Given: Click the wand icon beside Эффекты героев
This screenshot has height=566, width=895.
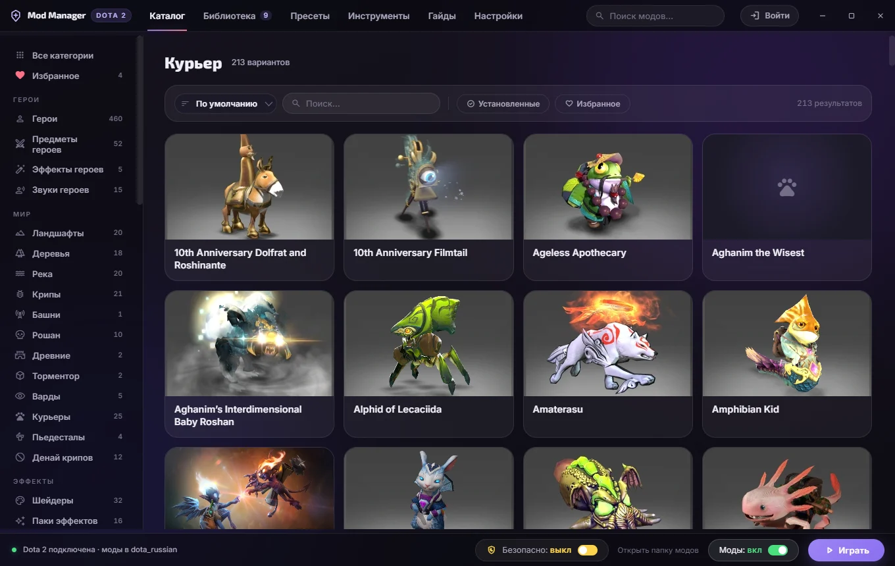Looking at the screenshot, I should tap(20, 170).
